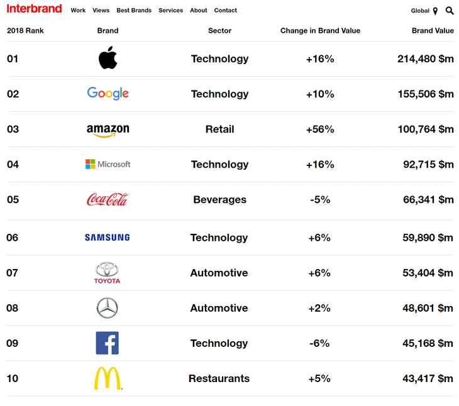Click the Mercedes-Benz star logo
The width and height of the screenshot is (459, 406).
coord(107,308)
